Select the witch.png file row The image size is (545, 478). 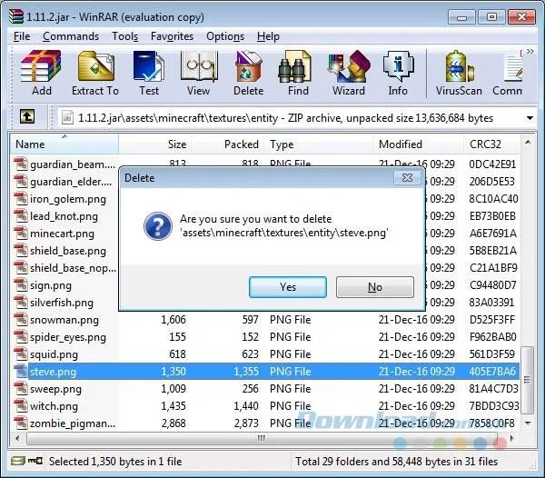(x=265, y=406)
